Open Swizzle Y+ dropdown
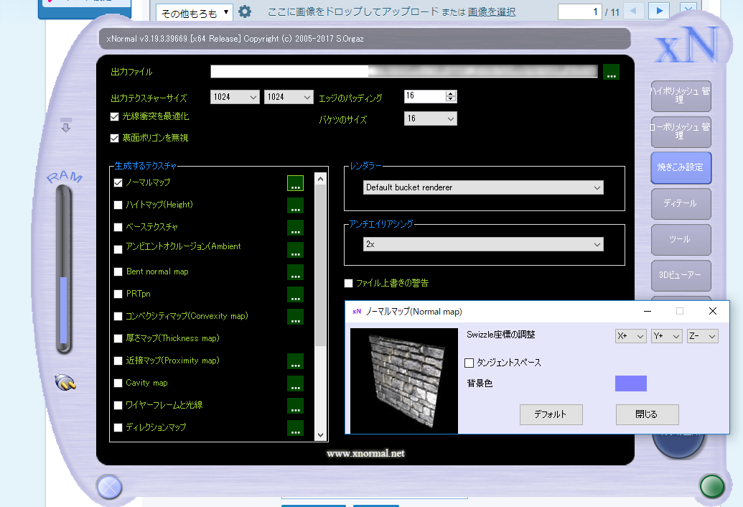 pyautogui.click(x=666, y=336)
